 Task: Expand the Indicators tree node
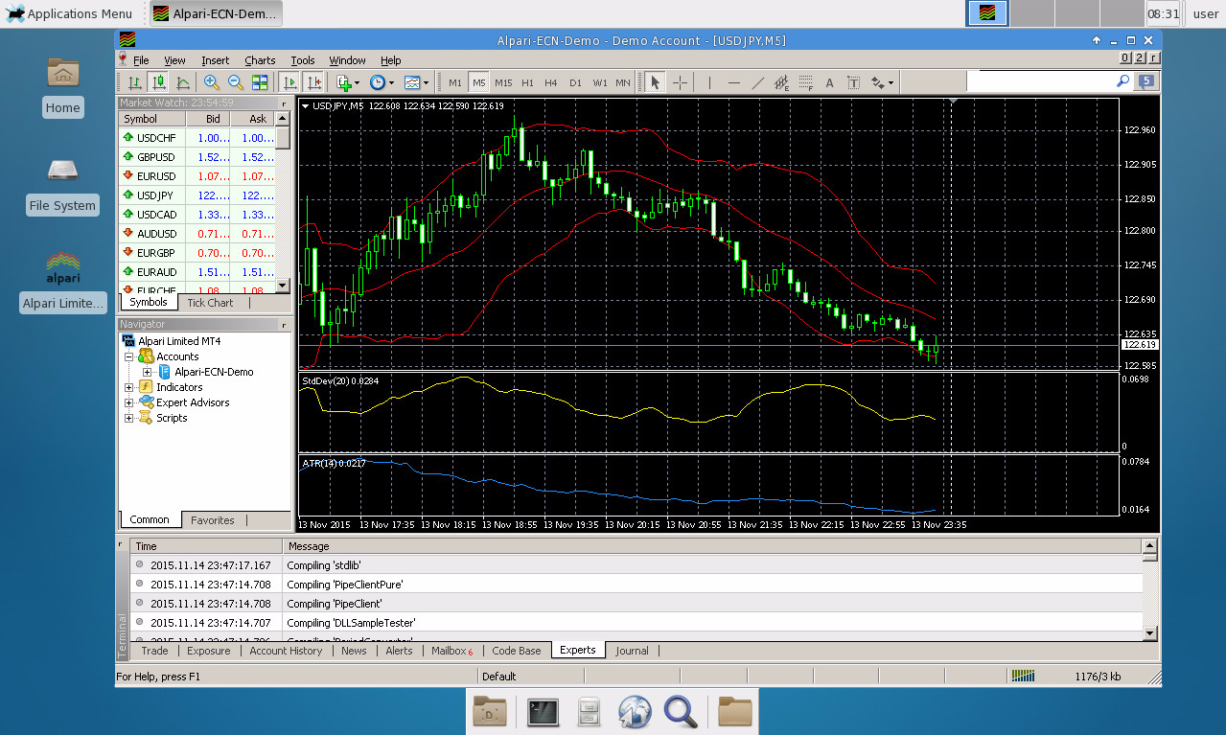click(128, 387)
